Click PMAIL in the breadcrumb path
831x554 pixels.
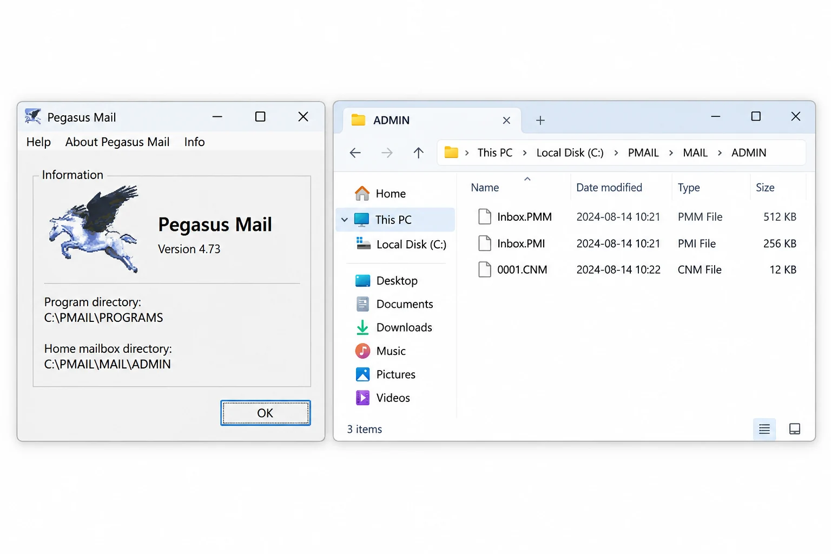[643, 153]
